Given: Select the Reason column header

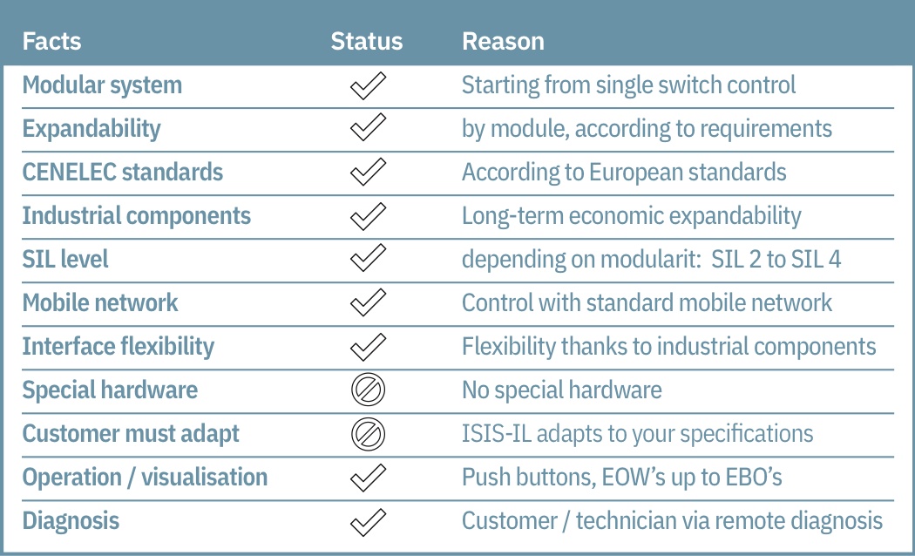Looking at the screenshot, I should (503, 42).
